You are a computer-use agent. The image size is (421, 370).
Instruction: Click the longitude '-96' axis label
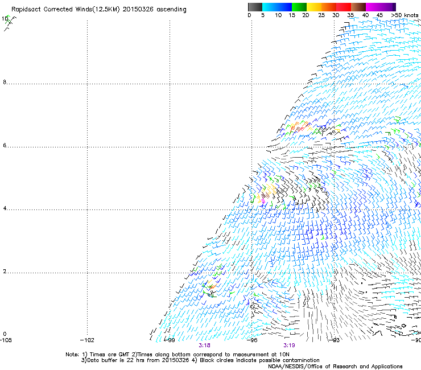(252, 340)
